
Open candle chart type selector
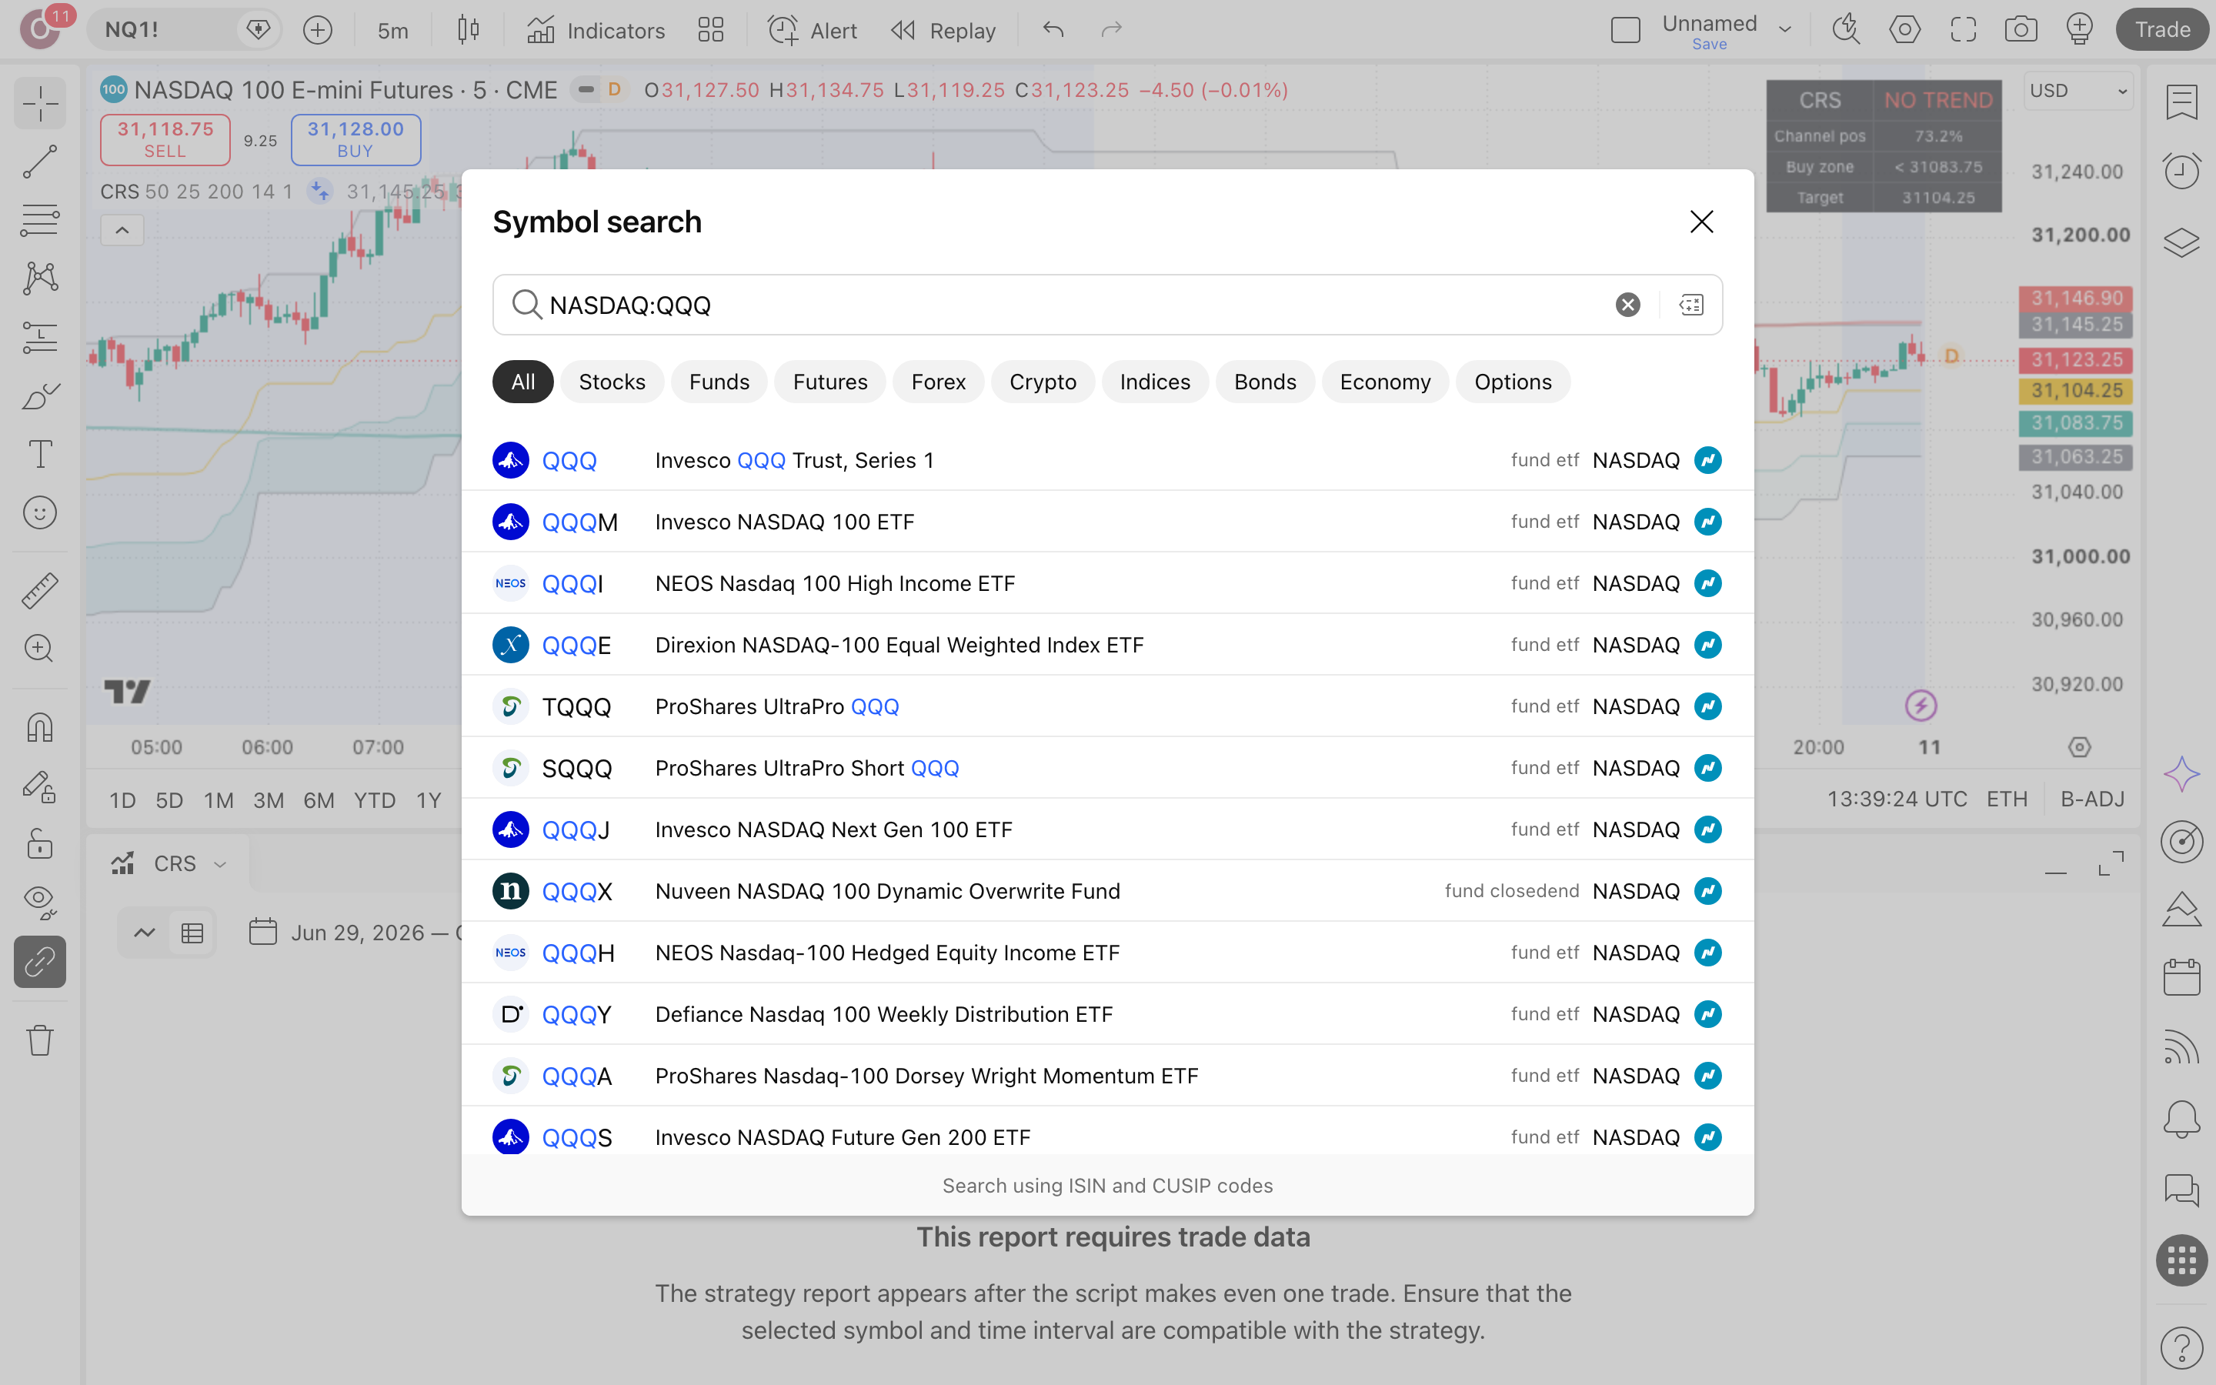(468, 30)
